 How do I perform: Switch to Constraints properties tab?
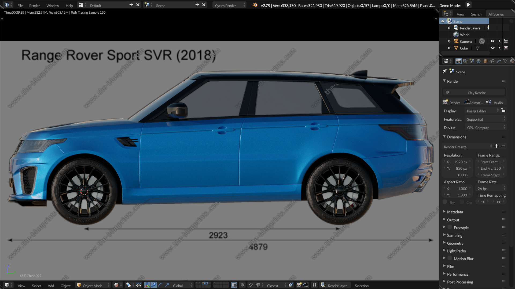click(x=492, y=61)
